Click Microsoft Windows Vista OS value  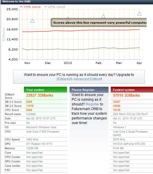[x=41, y=127]
